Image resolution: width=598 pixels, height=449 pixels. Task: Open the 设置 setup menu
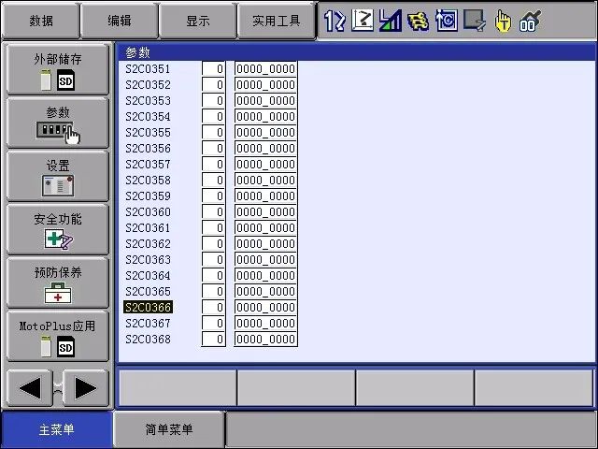(x=57, y=176)
